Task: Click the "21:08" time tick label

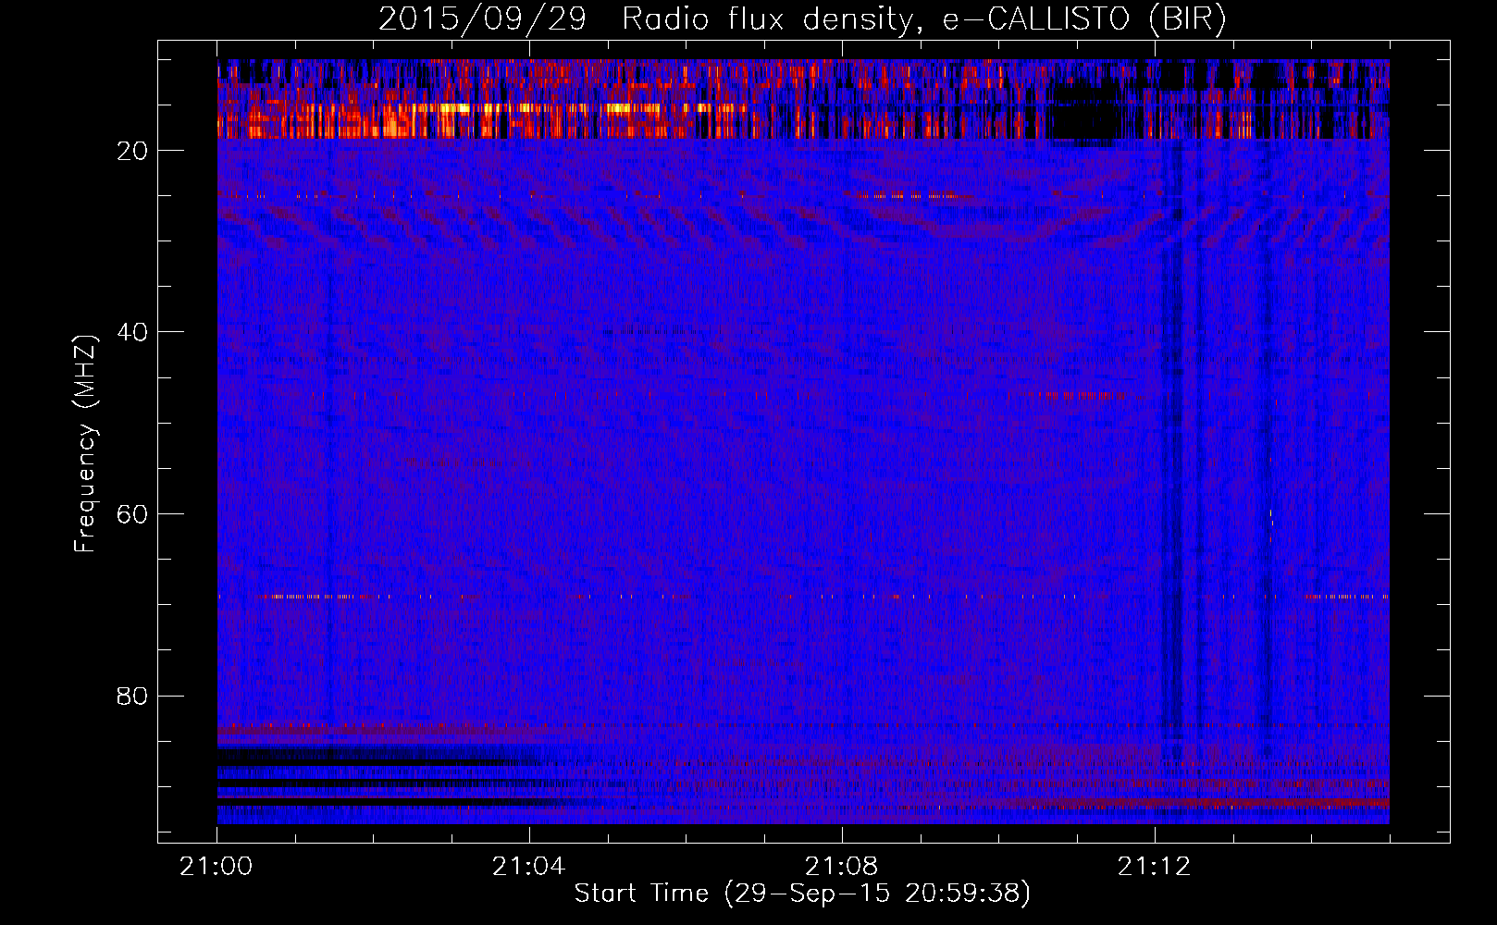Action: (x=842, y=867)
